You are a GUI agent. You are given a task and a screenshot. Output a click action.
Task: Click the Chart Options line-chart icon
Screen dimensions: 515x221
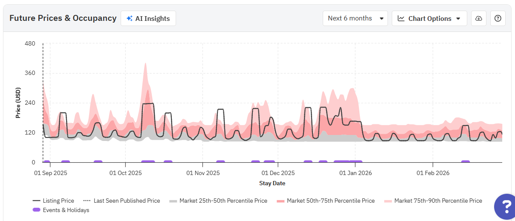tap(401, 18)
